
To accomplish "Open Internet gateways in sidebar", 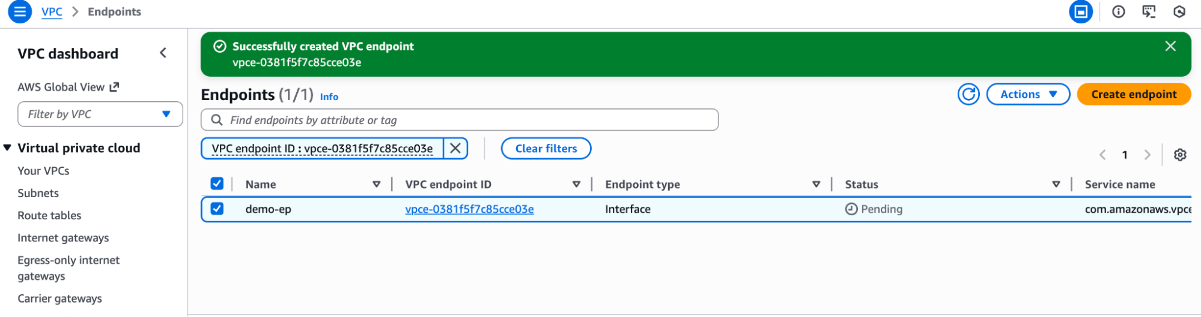I will click(x=63, y=238).
